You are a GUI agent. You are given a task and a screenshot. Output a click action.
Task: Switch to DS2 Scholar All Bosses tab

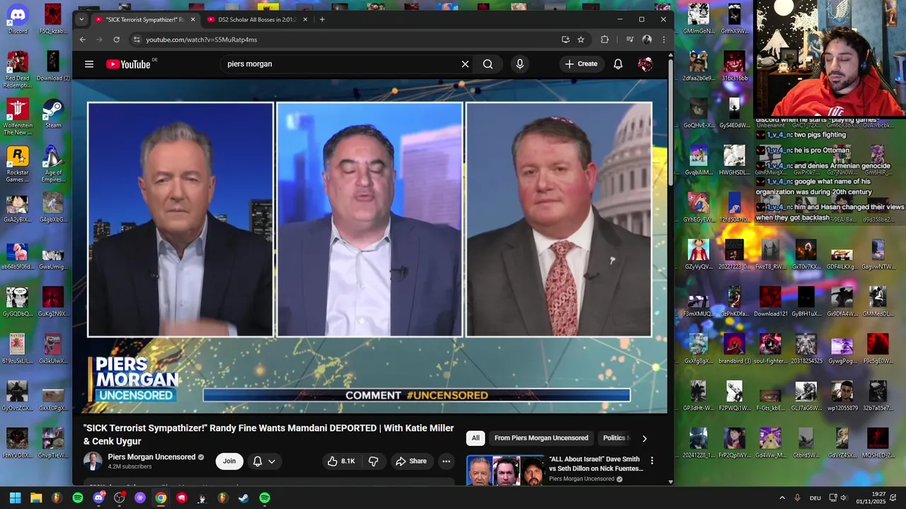click(x=258, y=20)
